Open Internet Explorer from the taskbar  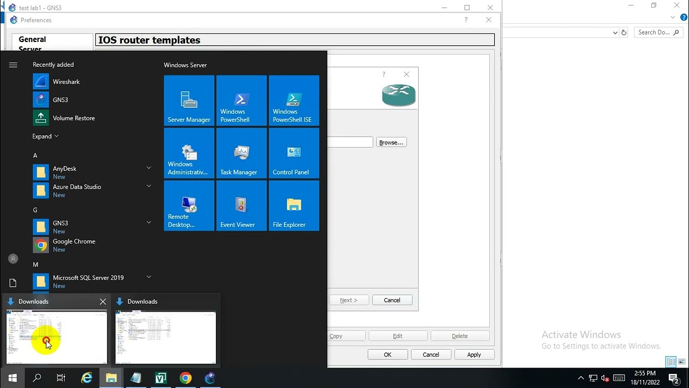87,378
